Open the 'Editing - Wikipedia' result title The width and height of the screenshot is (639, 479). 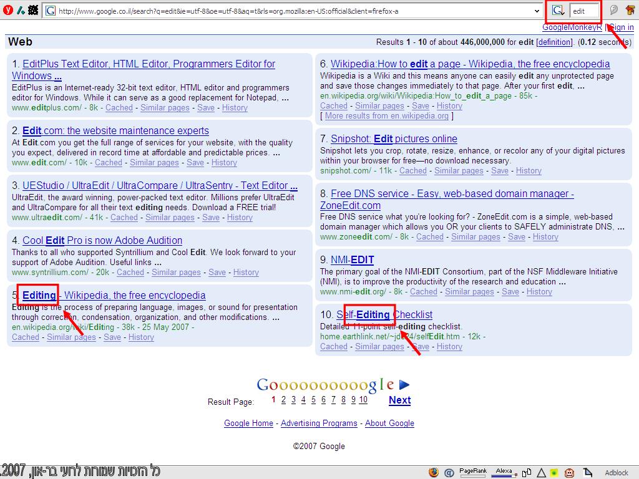coord(114,295)
